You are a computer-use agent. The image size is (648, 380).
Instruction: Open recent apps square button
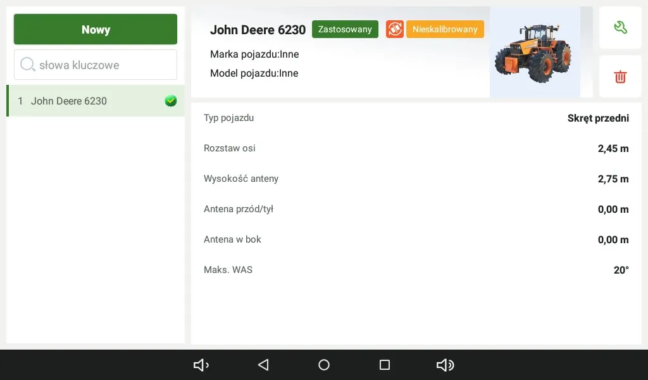(x=384, y=365)
